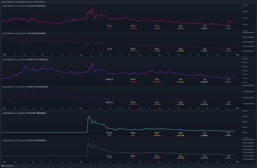Screen dimensions: 257x168
Task: Click the spike peak of the cyan ICP/BTC line
Action: [x=89, y=117]
